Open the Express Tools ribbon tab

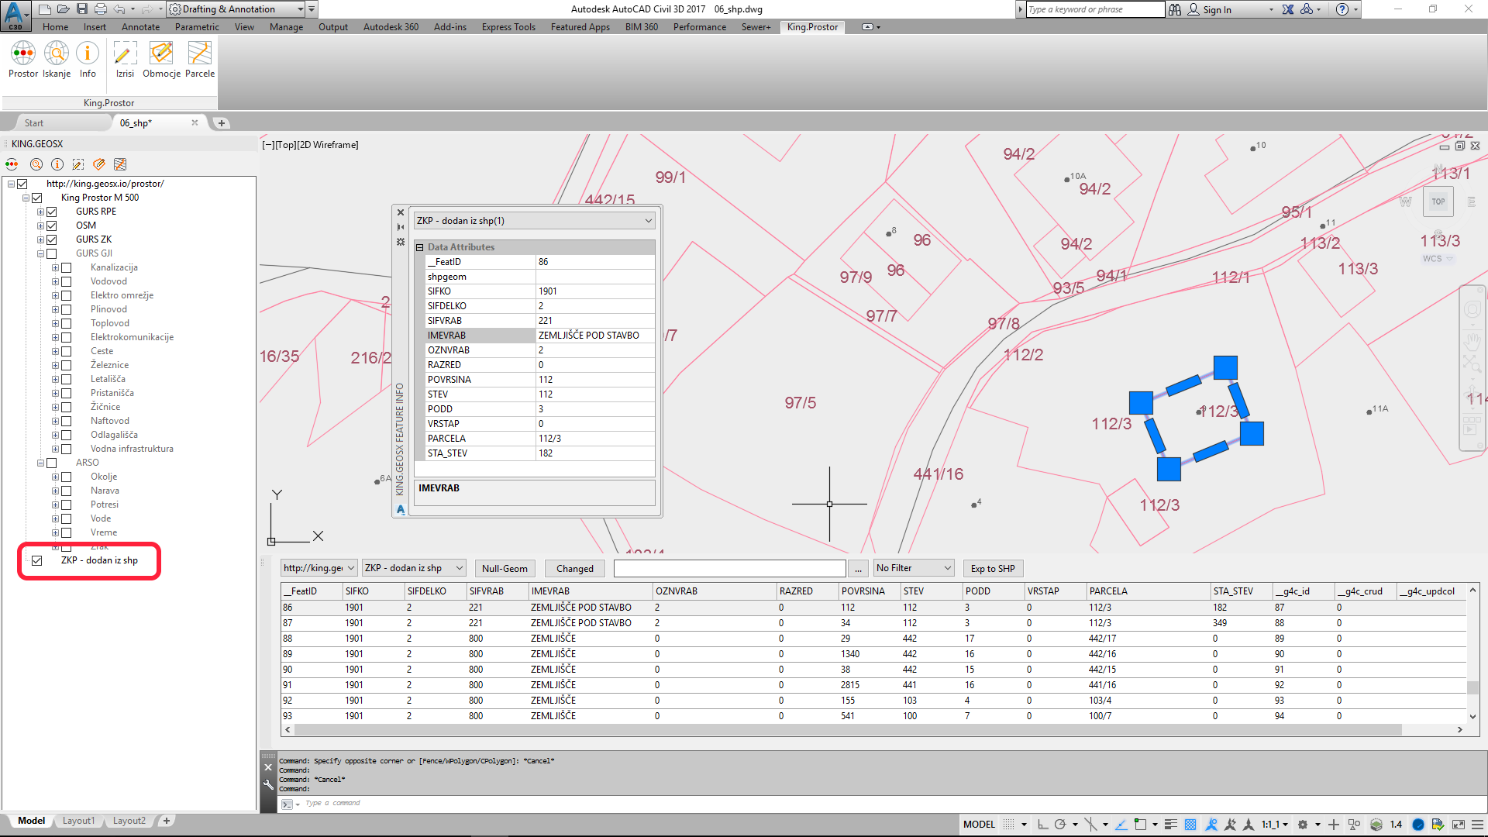pyautogui.click(x=508, y=27)
